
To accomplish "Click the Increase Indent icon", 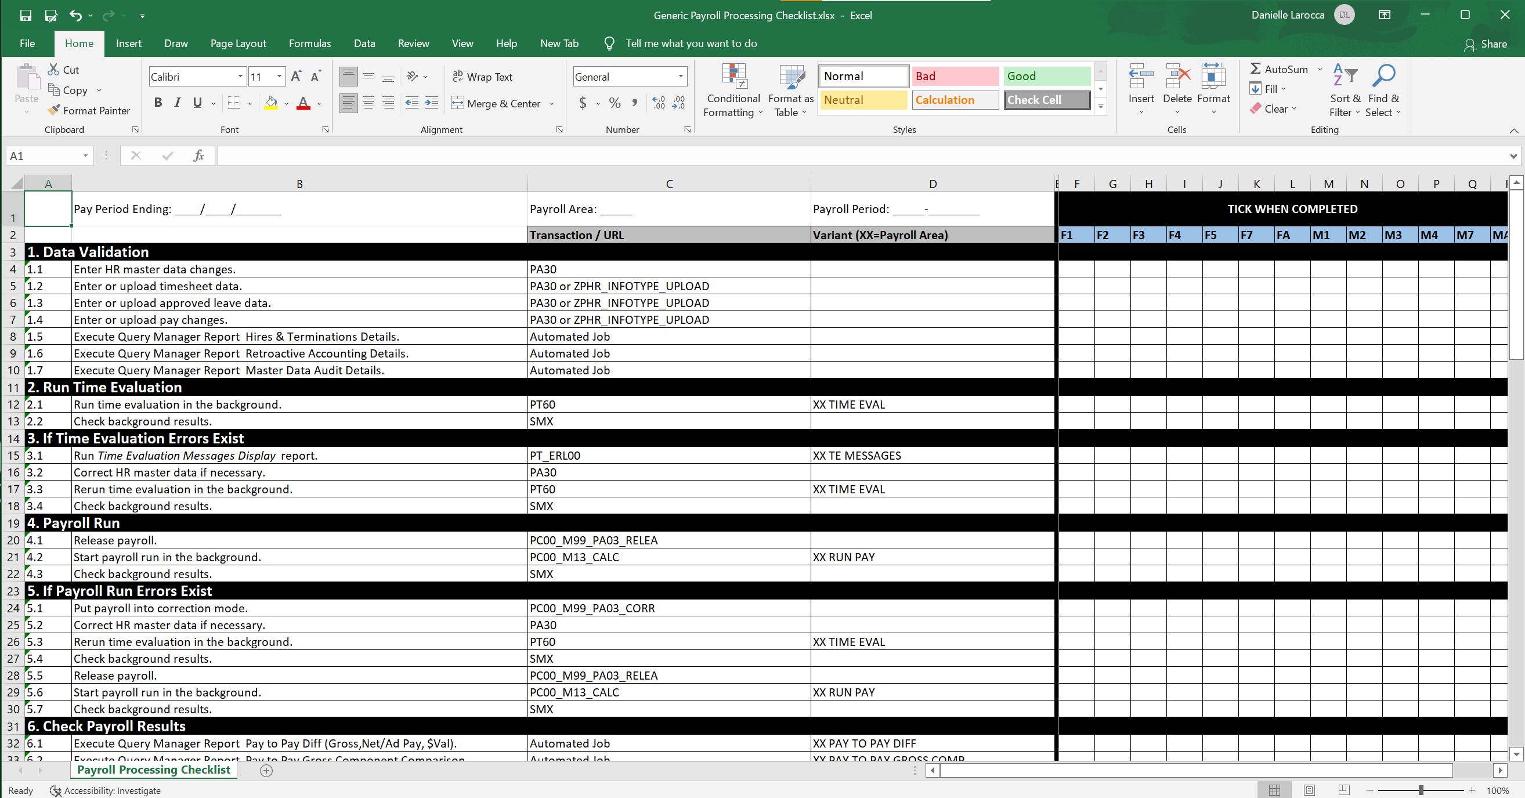I will tap(432, 103).
